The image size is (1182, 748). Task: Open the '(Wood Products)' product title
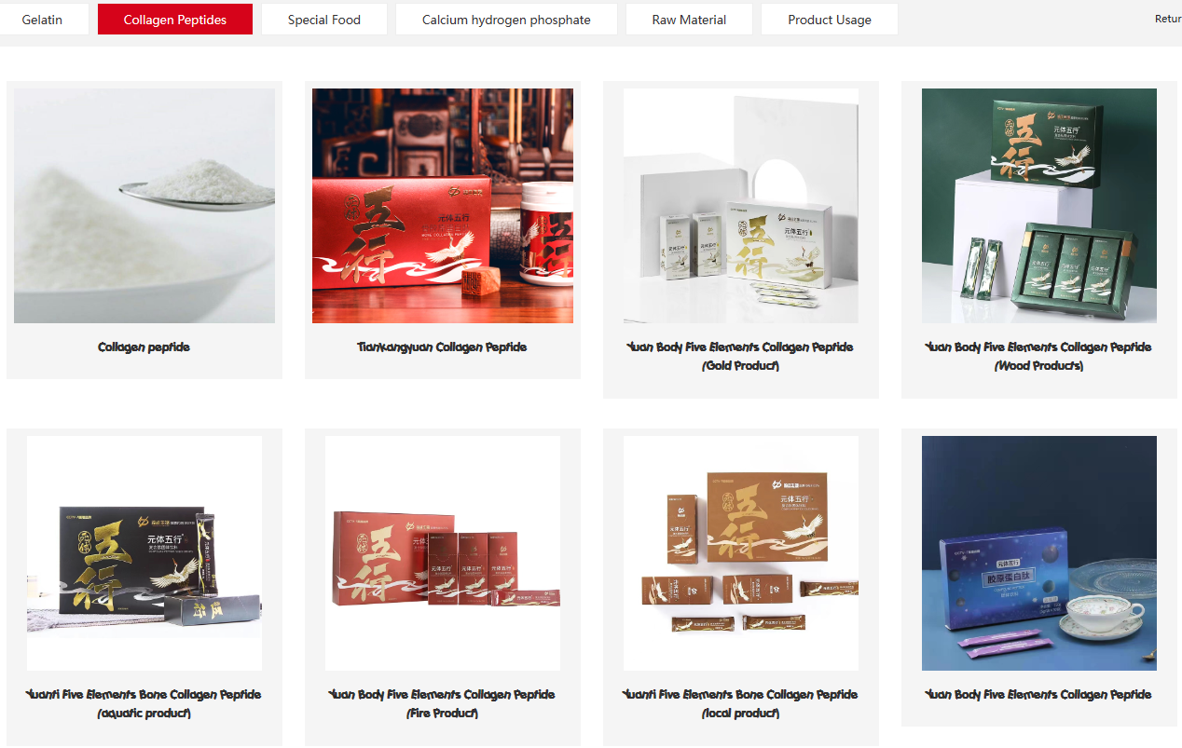[1039, 366]
